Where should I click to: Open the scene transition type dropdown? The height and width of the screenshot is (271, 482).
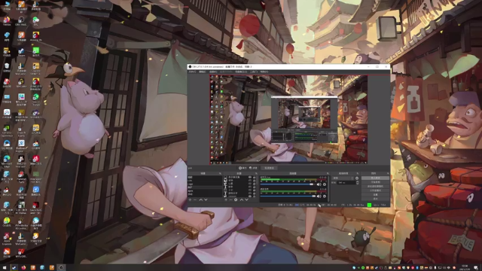pos(343,178)
